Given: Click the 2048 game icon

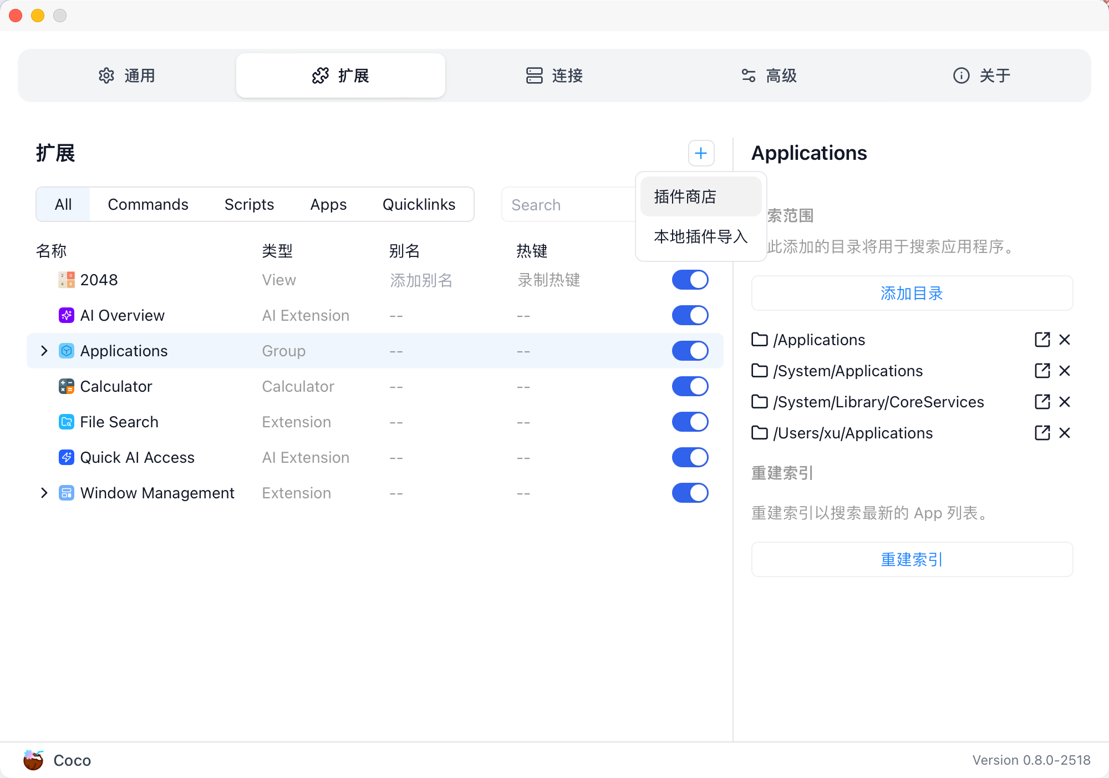Looking at the screenshot, I should click(67, 280).
